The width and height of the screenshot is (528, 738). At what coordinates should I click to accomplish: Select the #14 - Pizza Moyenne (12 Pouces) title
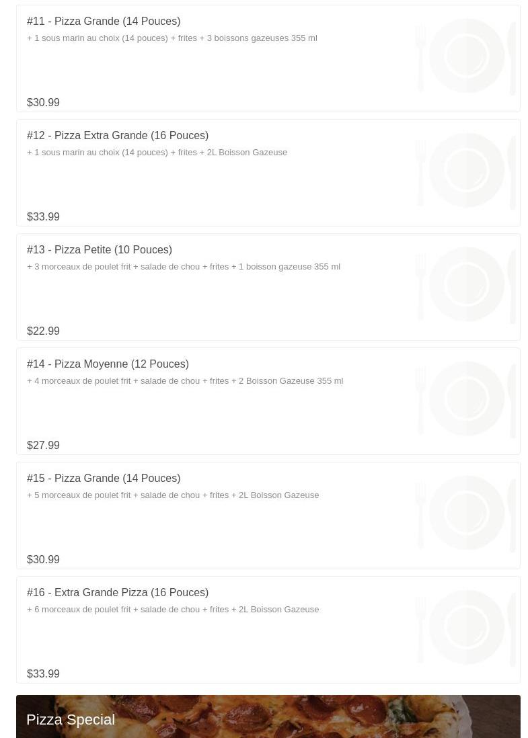coord(108,364)
